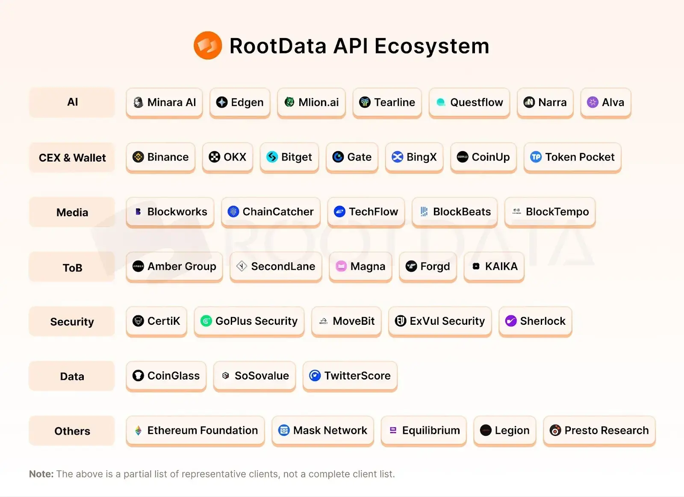Click the RootData orange logo icon
This screenshot has width=684, height=497.
click(208, 45)
